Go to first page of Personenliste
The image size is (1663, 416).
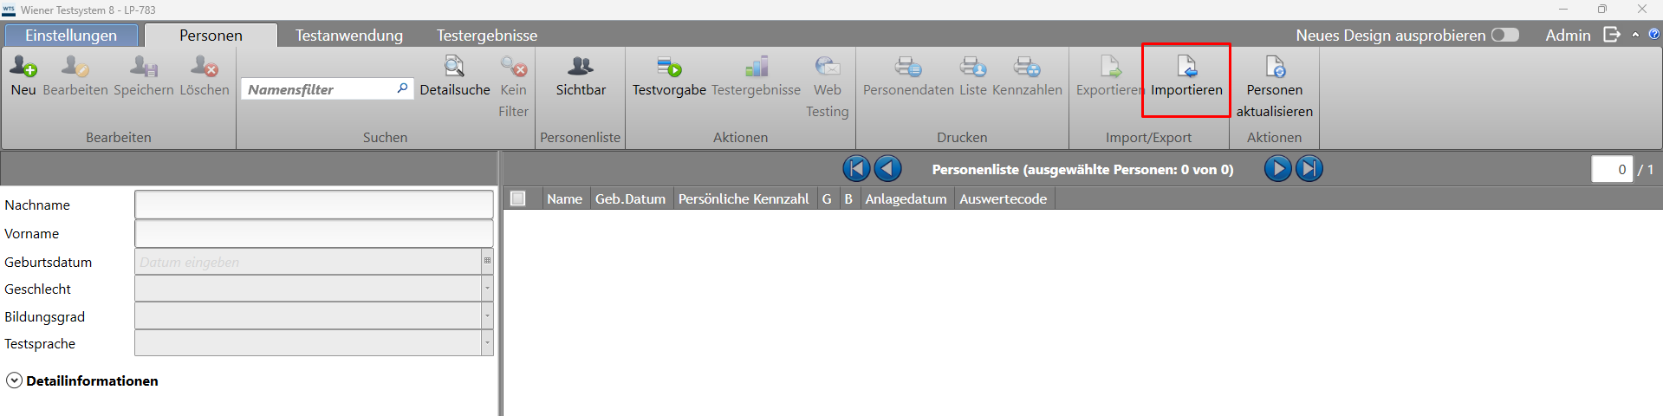pyautogui.click(x=856, y=168)
